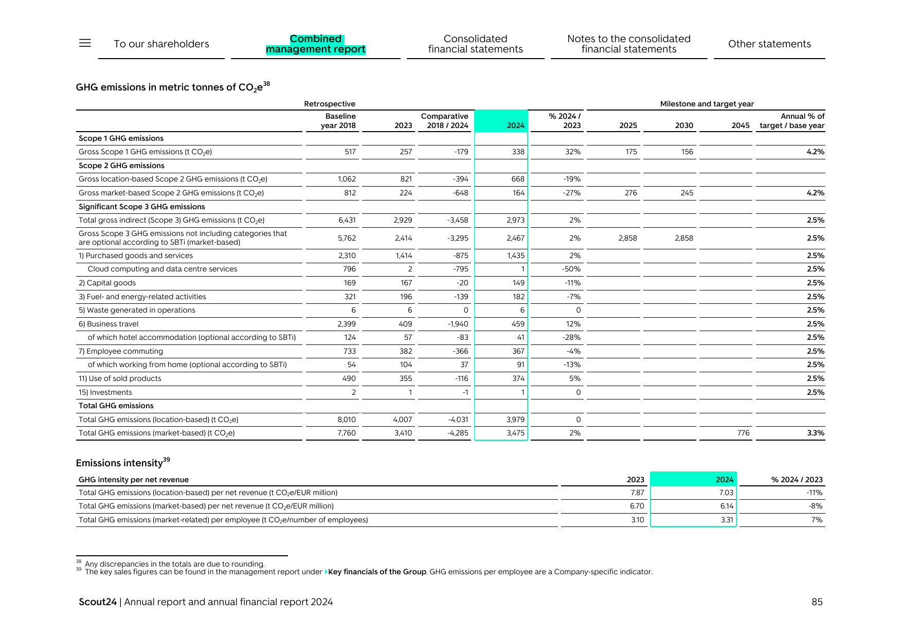Click the 776 target value for 2045

point(743,433)
